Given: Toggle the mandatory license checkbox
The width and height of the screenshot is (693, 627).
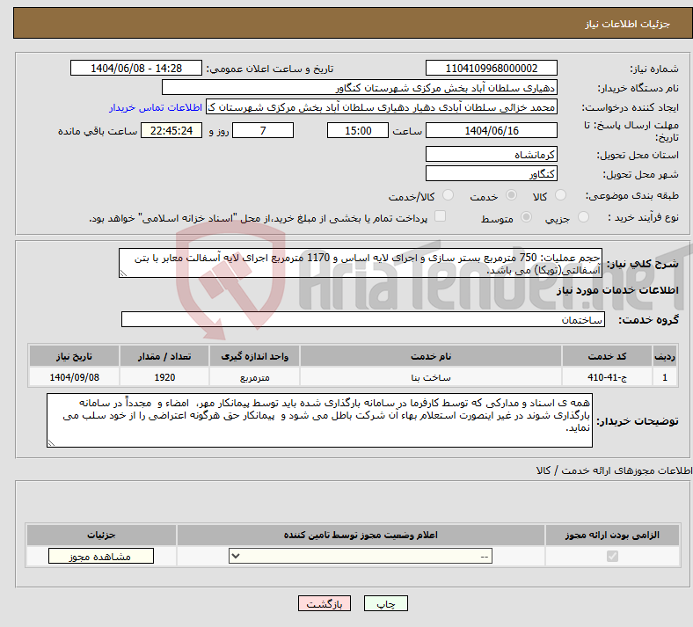Looking at the screenshot, I should (x=612, y=557).
